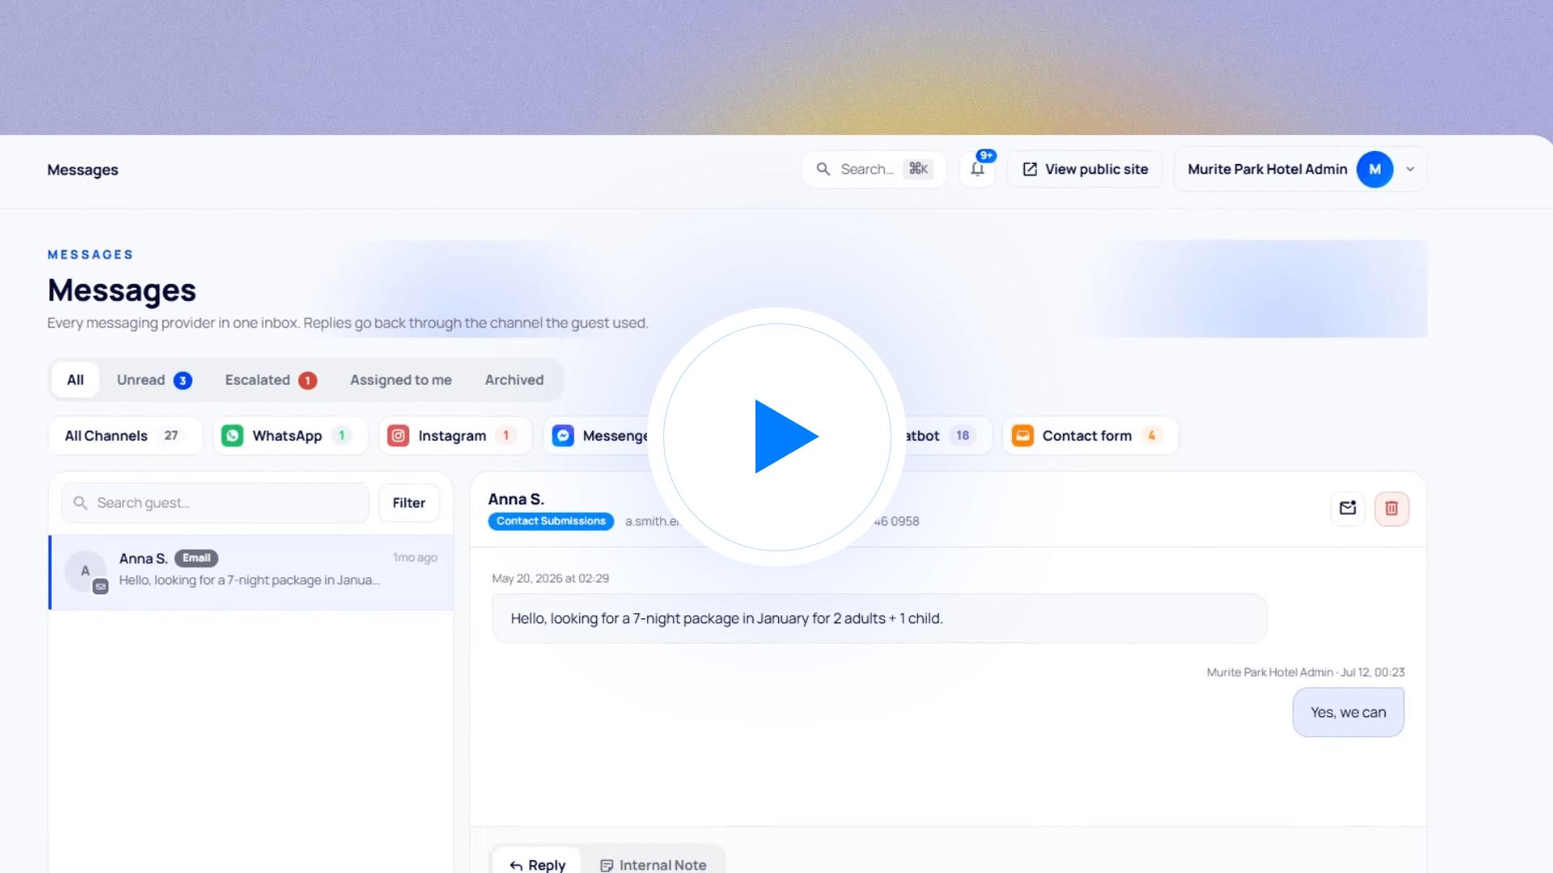1553x873 pixels.
Task: Click the Reply button
Action: click(537, 864)
